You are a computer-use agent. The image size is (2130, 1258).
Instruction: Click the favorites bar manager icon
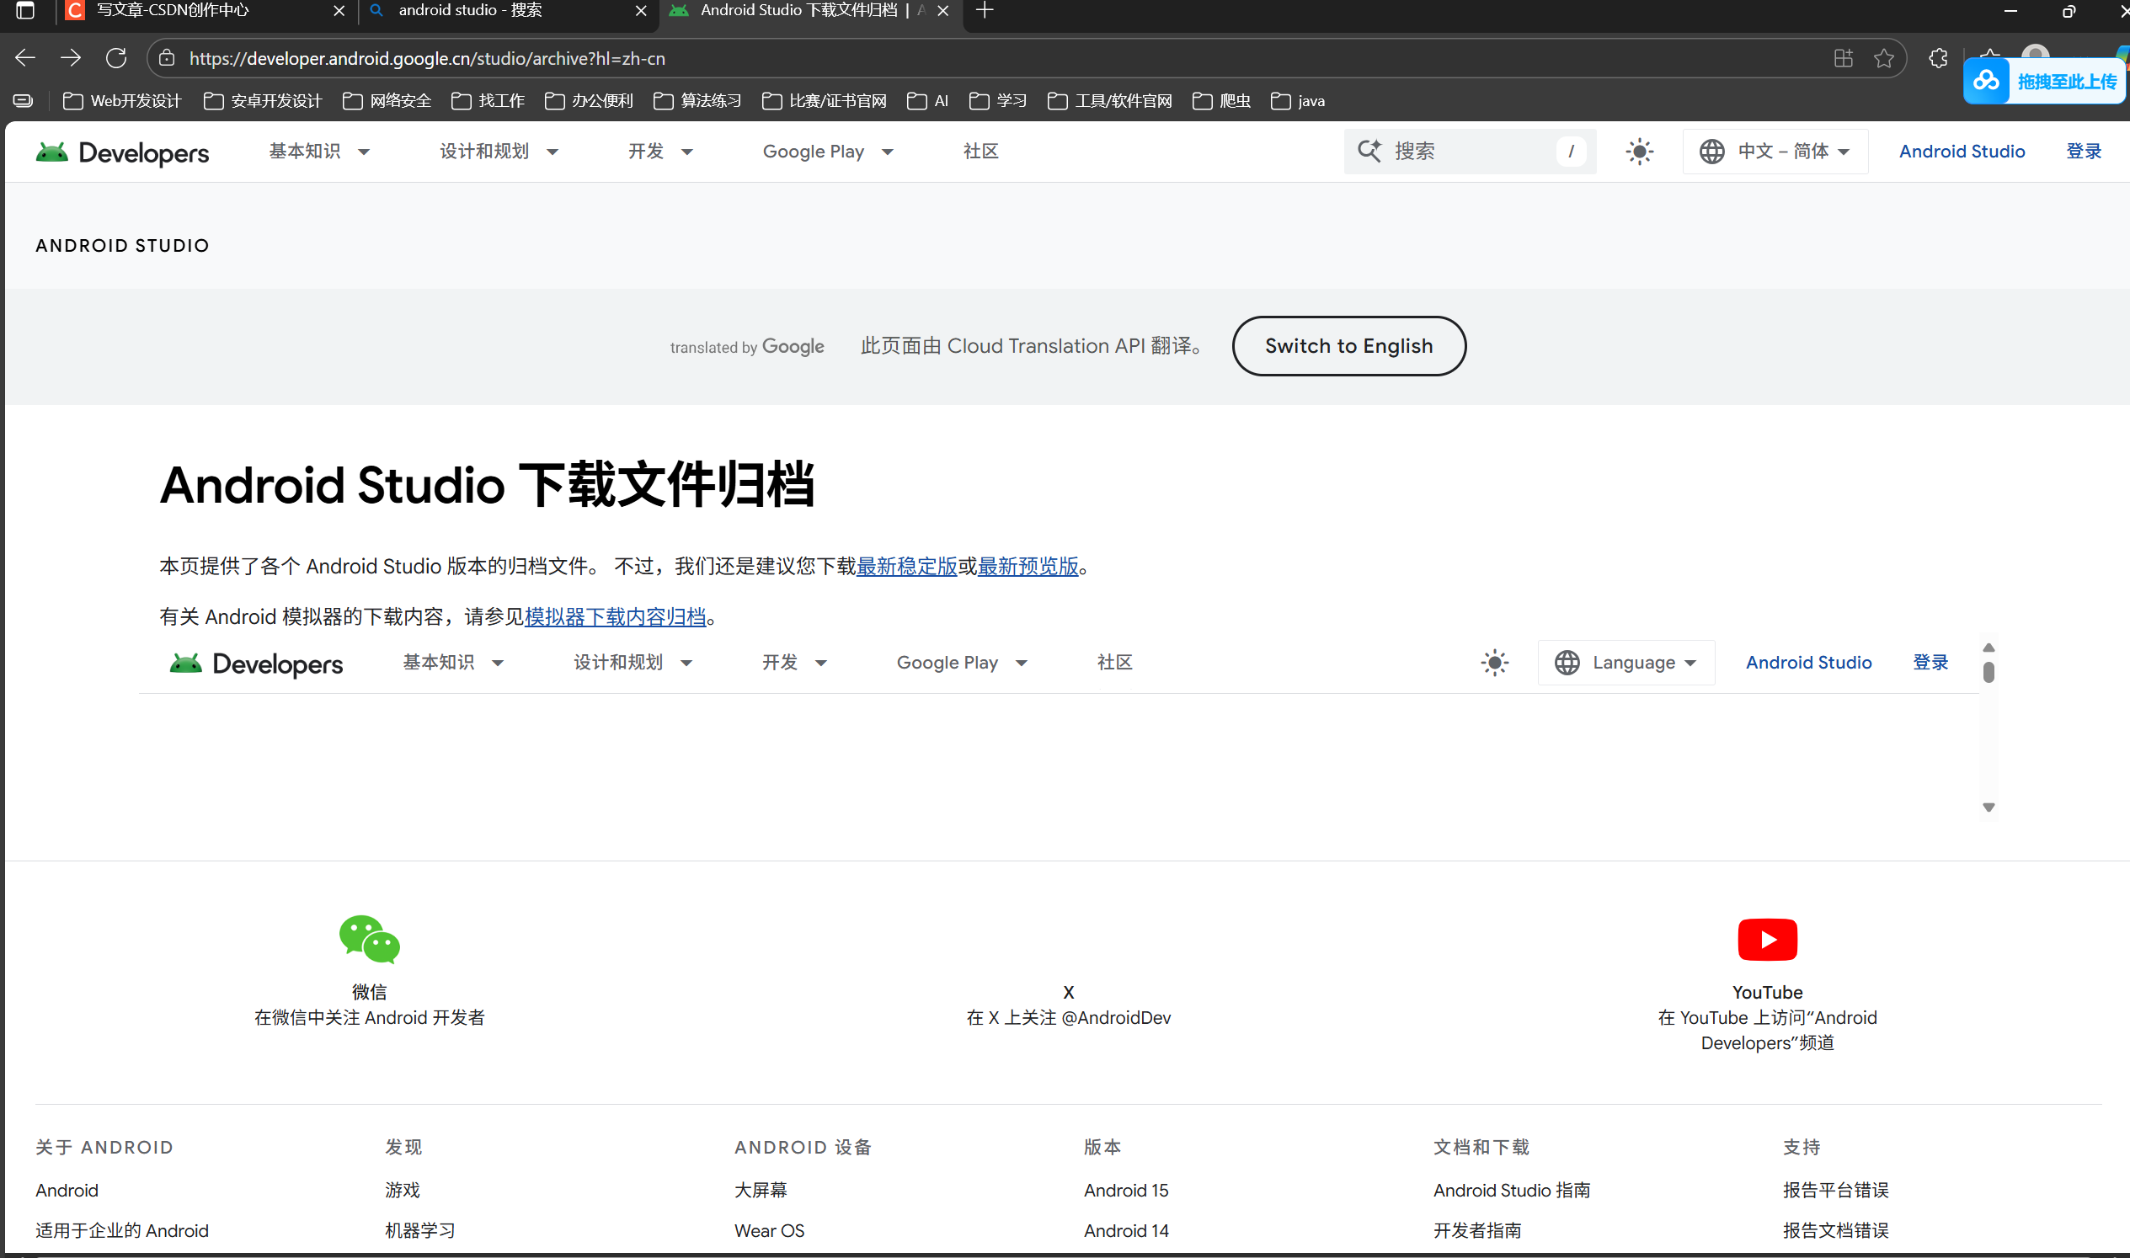click(x=23, y=101)
